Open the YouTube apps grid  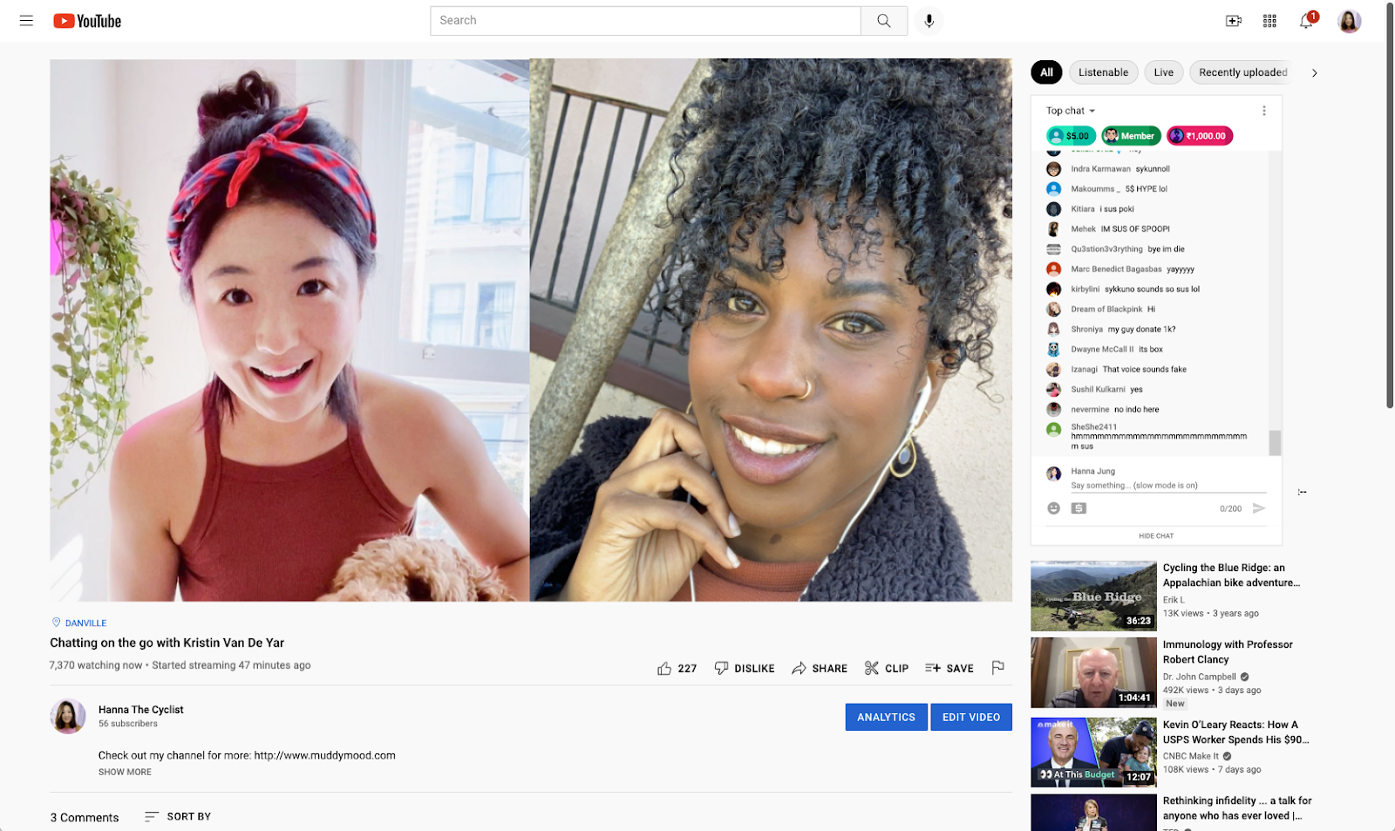click(x=1269, y=21)
